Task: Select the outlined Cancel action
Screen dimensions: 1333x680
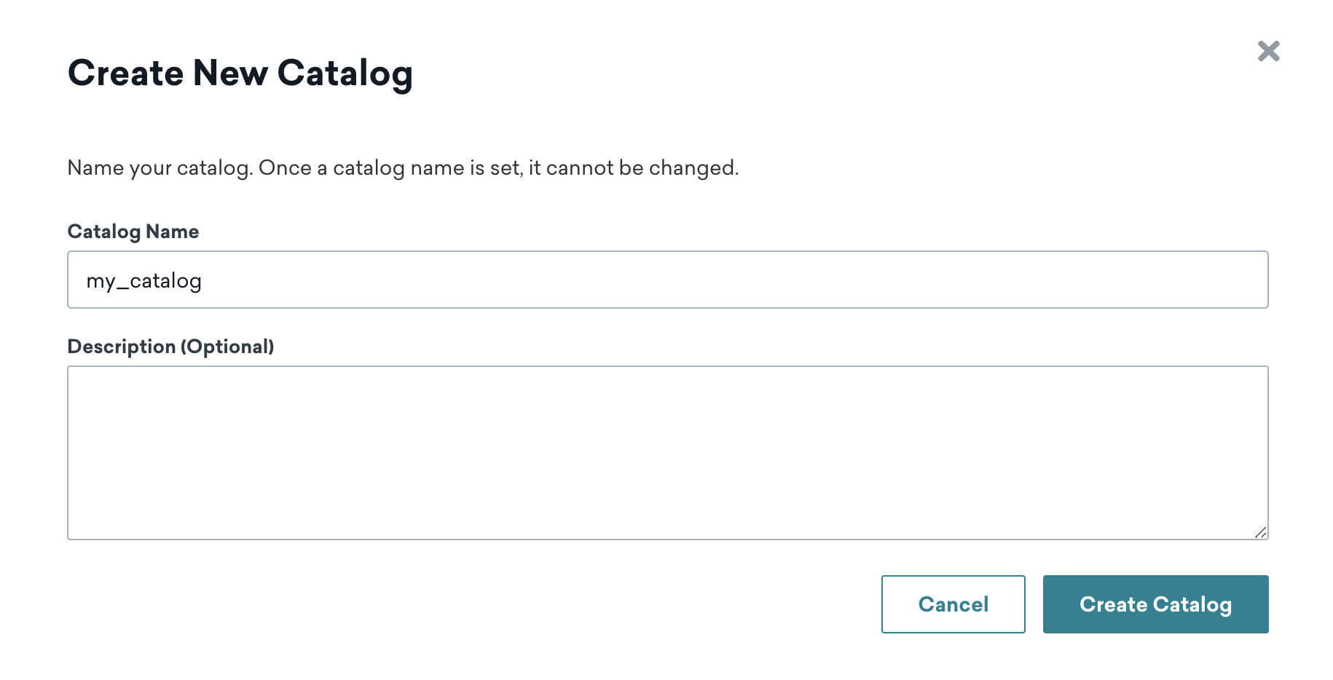Action: [x=953, y=604]
